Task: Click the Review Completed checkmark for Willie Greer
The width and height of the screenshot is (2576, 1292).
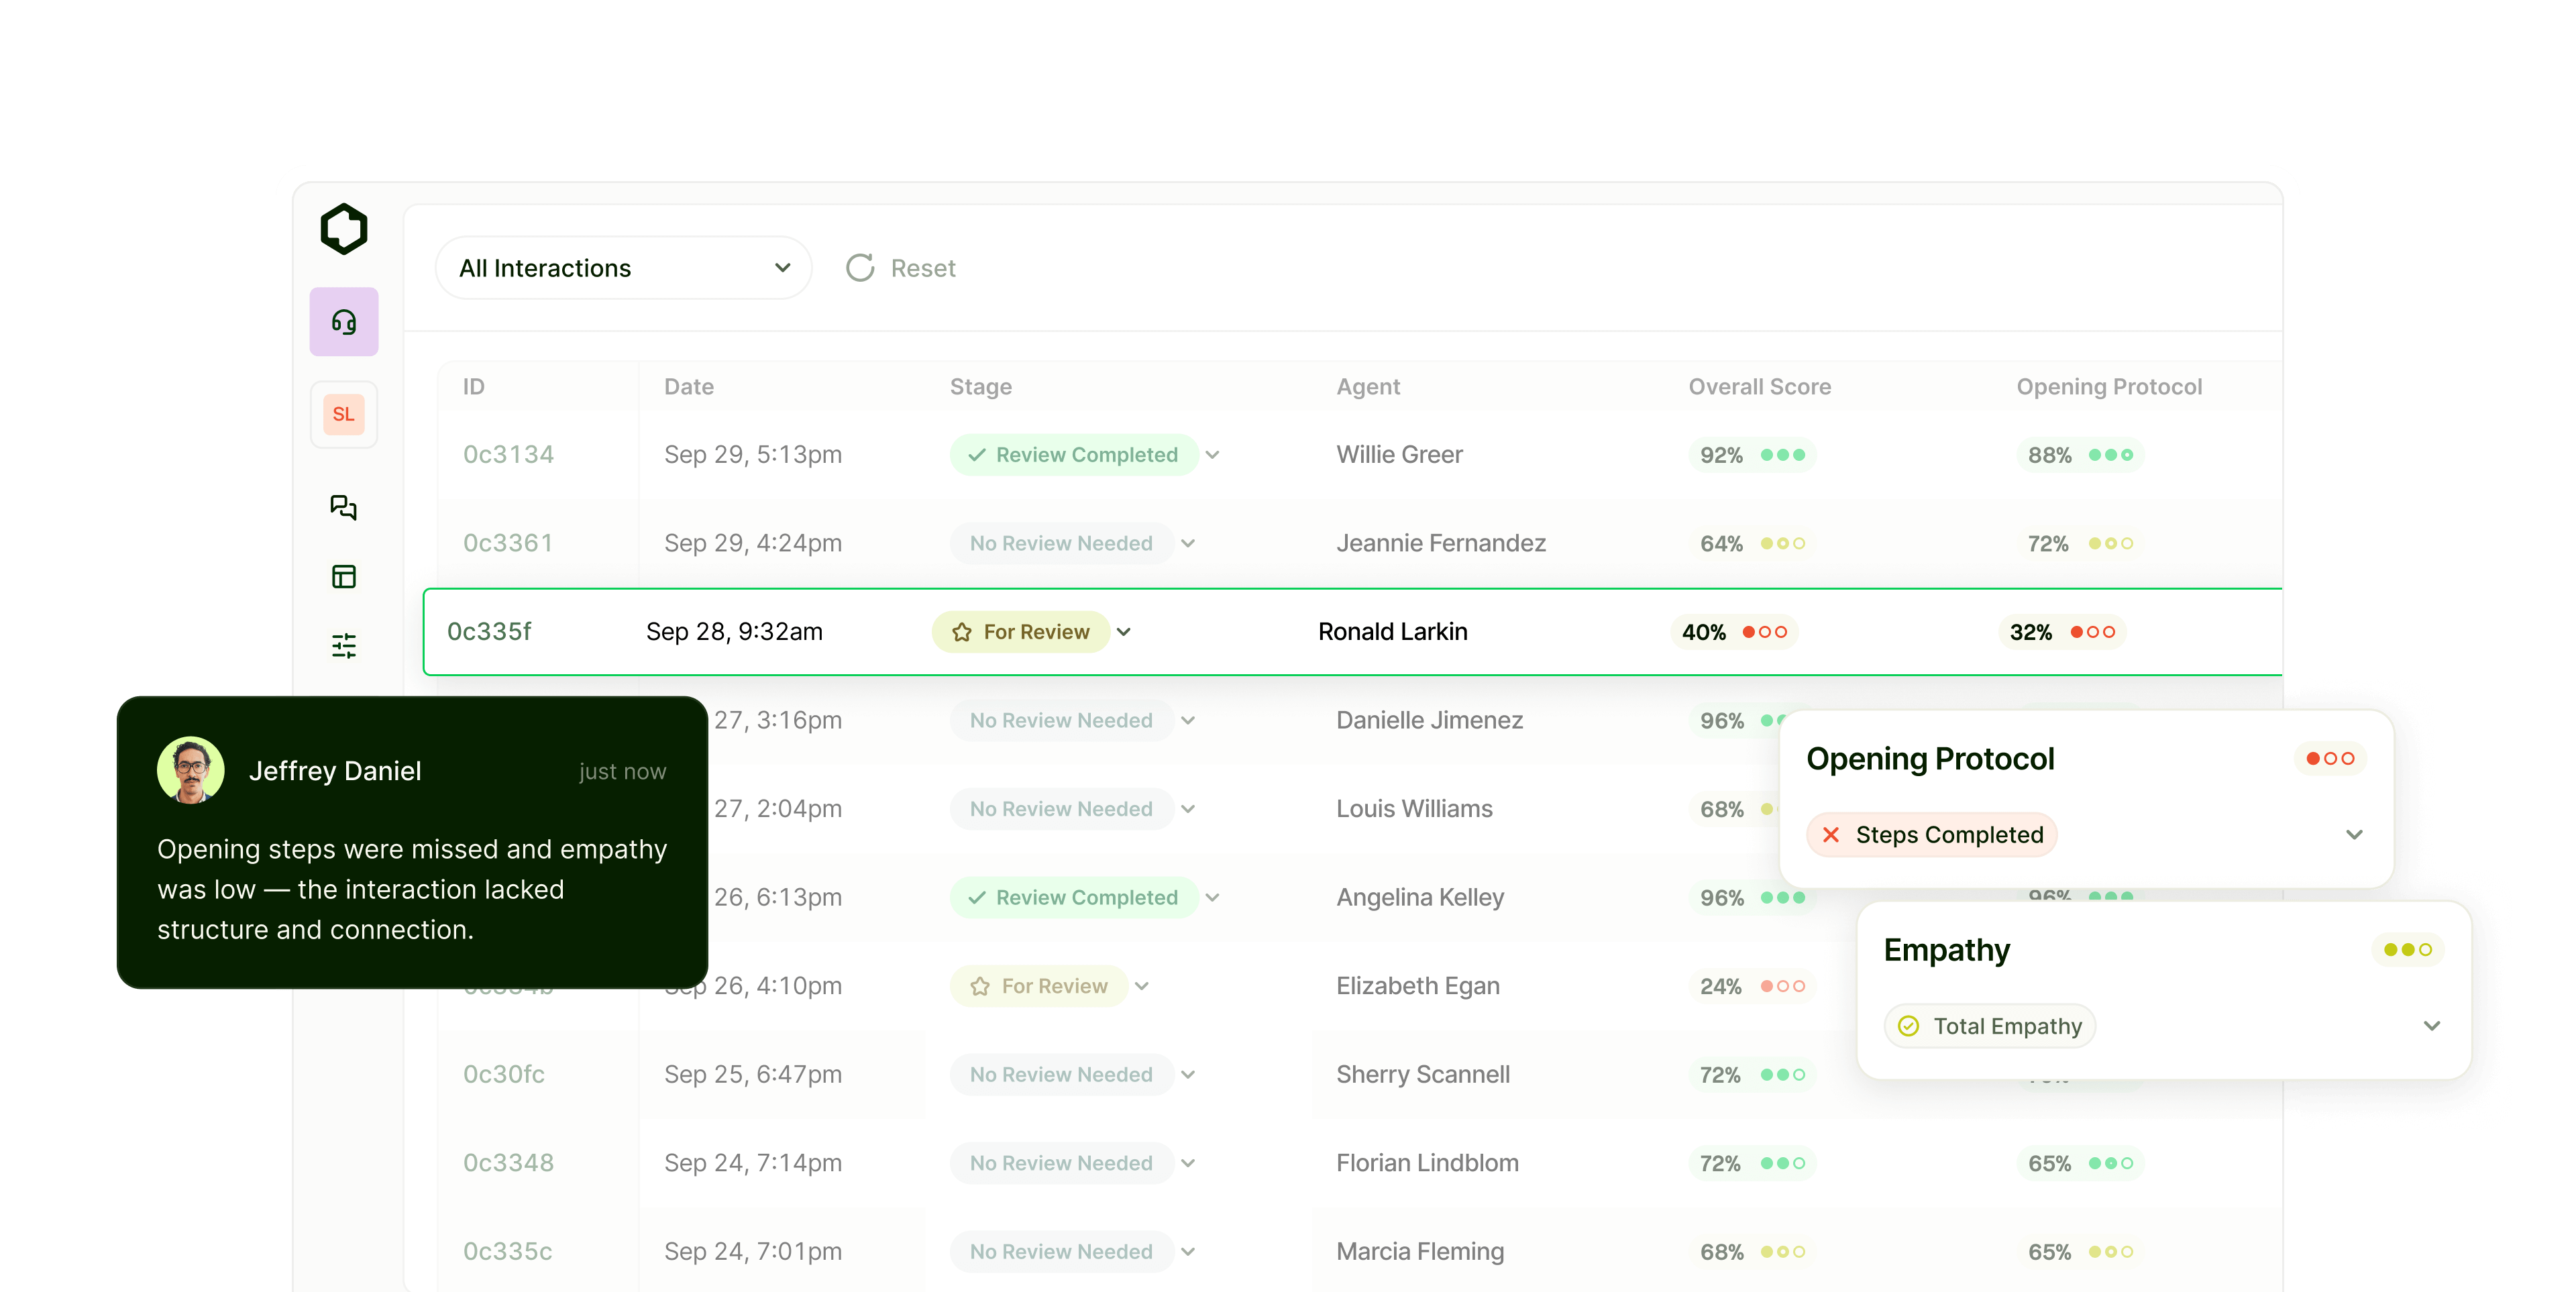Action: pyautogui.click(x=977, y=455)
